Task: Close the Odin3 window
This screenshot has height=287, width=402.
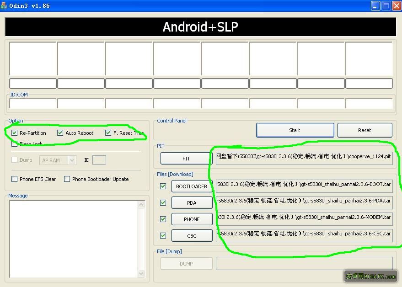Action: pyautogui.click(x=397, y=5)
